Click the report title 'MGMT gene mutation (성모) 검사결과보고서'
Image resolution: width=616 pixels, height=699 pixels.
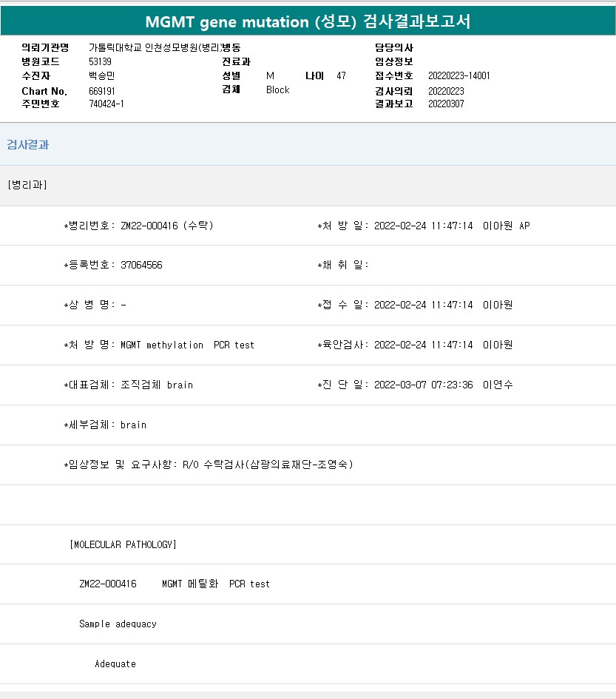(308, 21)
